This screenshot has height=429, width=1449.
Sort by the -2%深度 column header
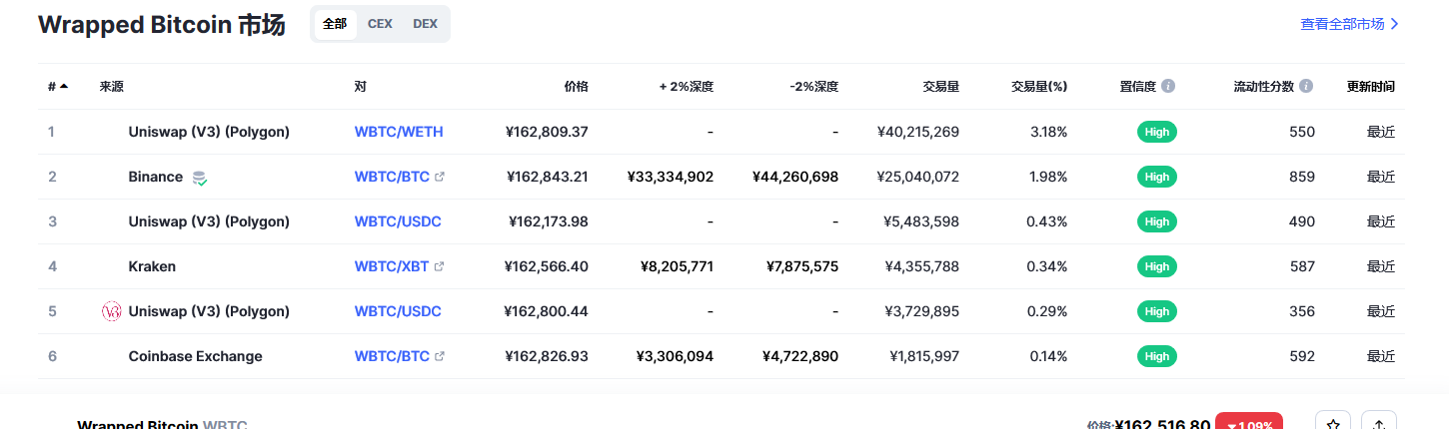click(813, 87)
